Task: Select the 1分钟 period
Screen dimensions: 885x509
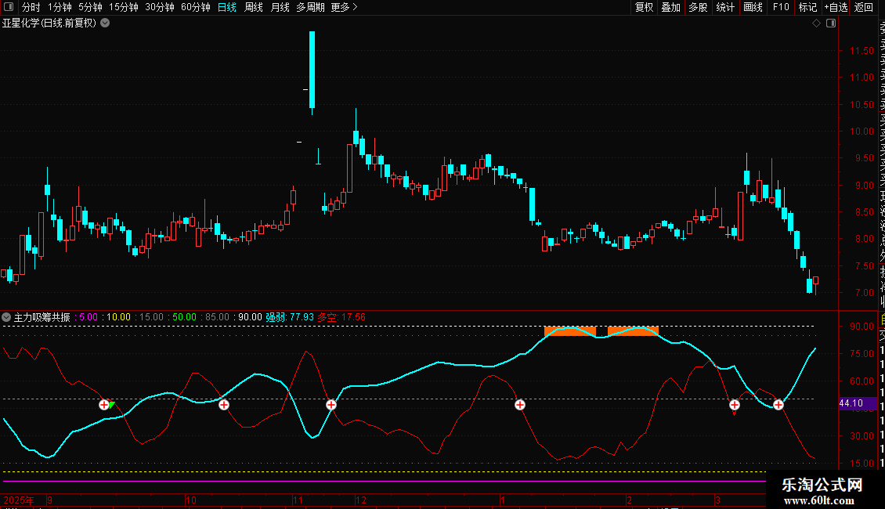Action: coord(60,7)
